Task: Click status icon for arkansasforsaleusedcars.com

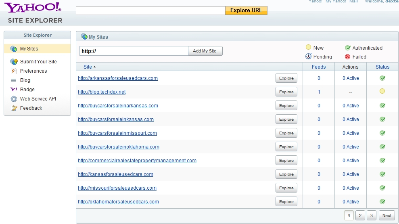Action: click(x=382, y=78)
